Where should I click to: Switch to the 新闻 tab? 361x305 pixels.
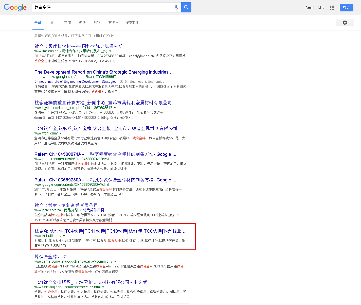[68, 23]
